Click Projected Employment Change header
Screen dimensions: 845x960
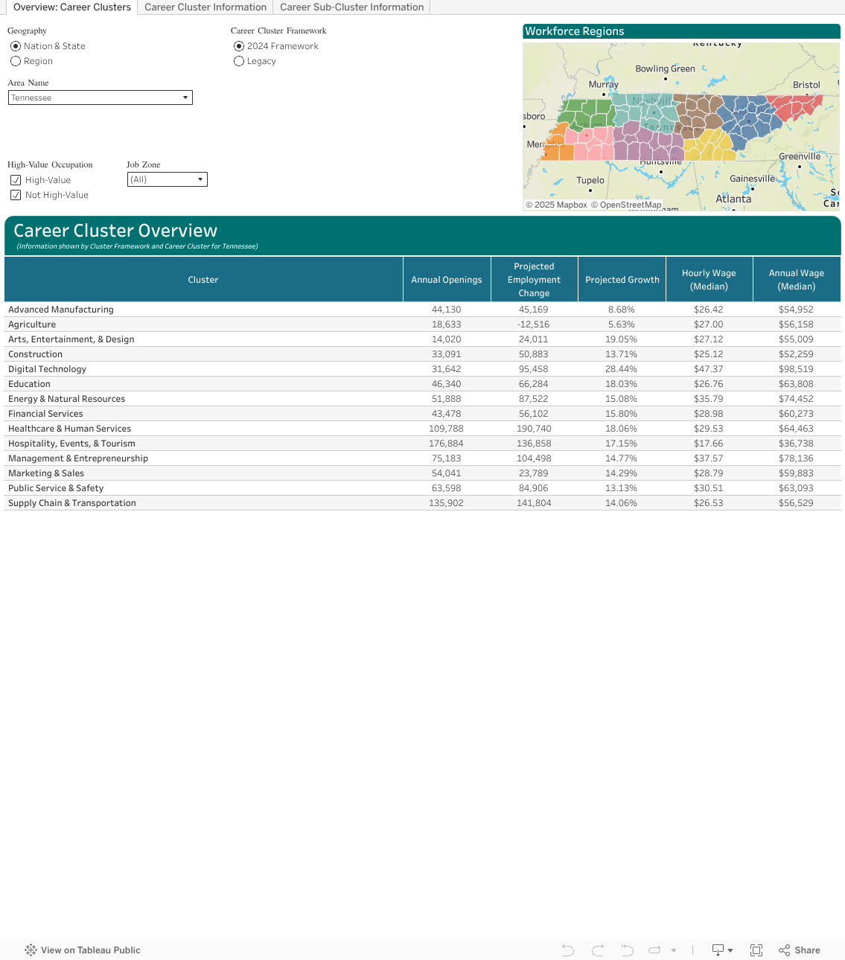(x=535, y=280)
